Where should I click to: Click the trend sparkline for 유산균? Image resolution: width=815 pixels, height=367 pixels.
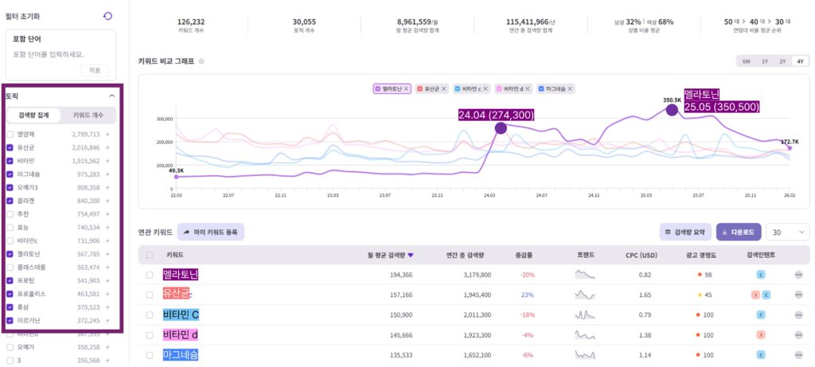coord(585,295)
